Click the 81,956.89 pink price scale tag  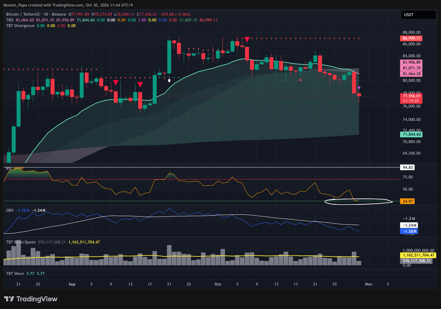click(412, 62)
